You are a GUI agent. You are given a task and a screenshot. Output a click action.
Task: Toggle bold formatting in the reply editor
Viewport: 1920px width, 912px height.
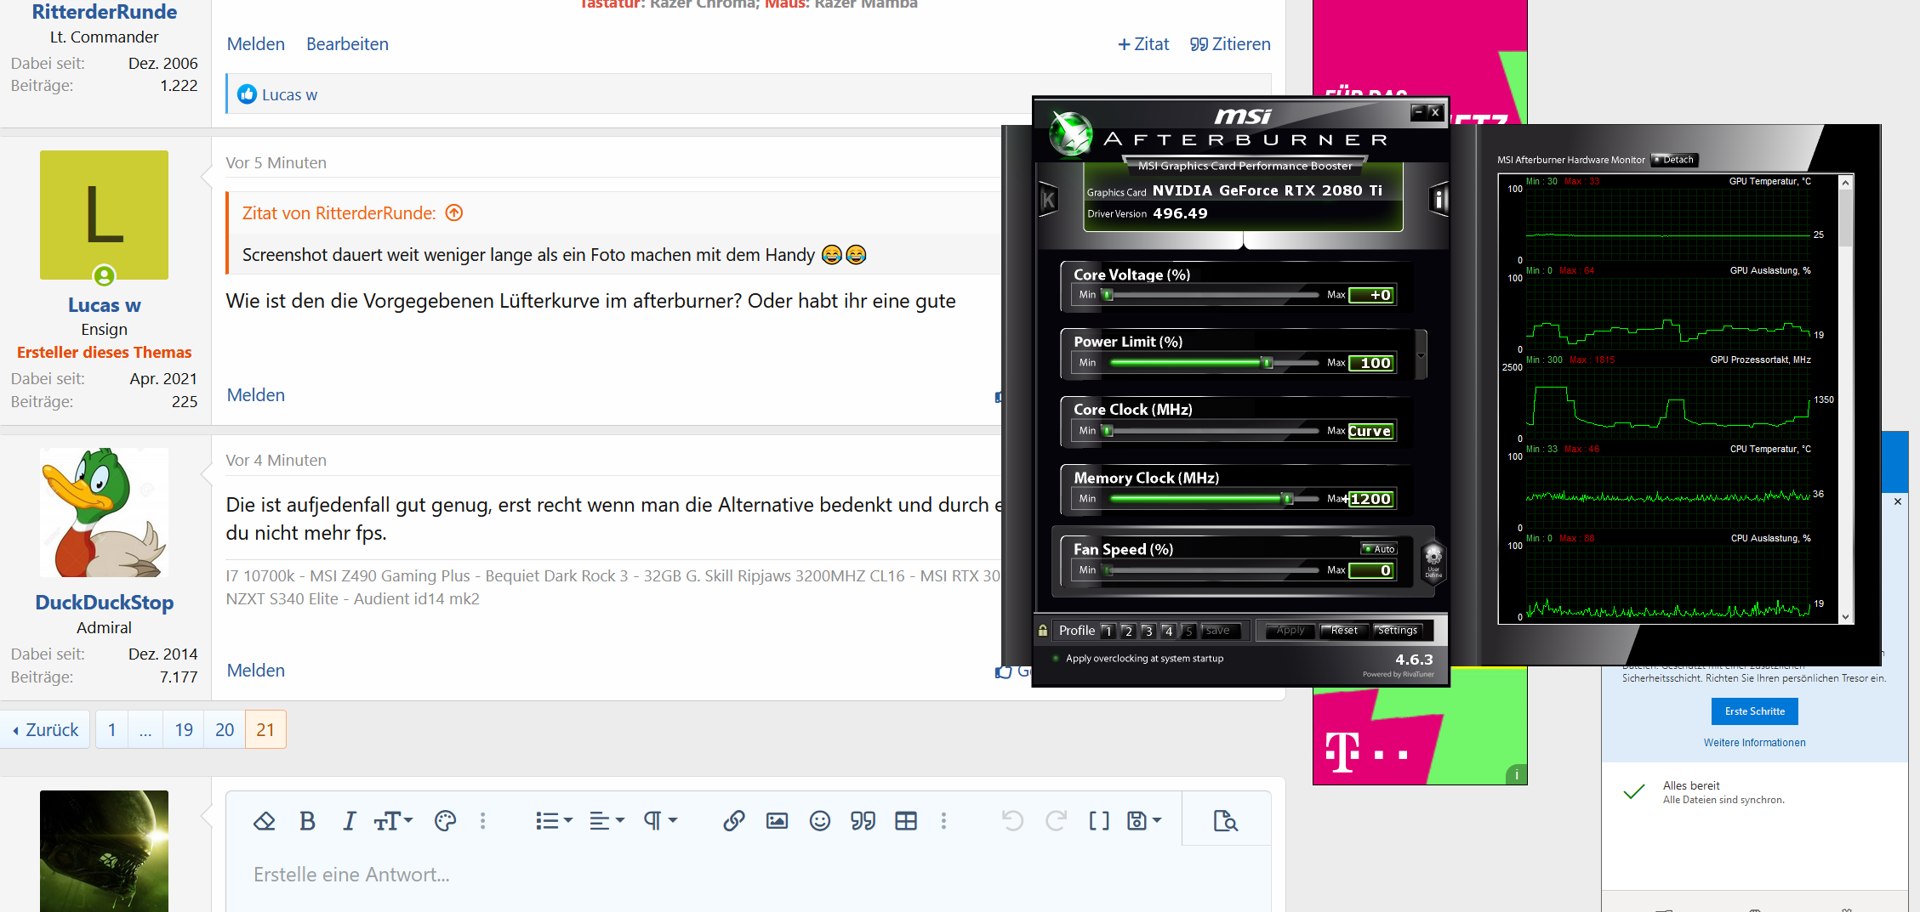tap(307, 820)
